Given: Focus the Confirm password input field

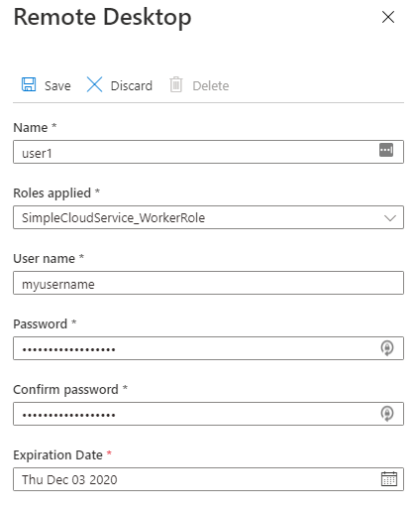Looking at the screenshot, I should coord(208,414).
